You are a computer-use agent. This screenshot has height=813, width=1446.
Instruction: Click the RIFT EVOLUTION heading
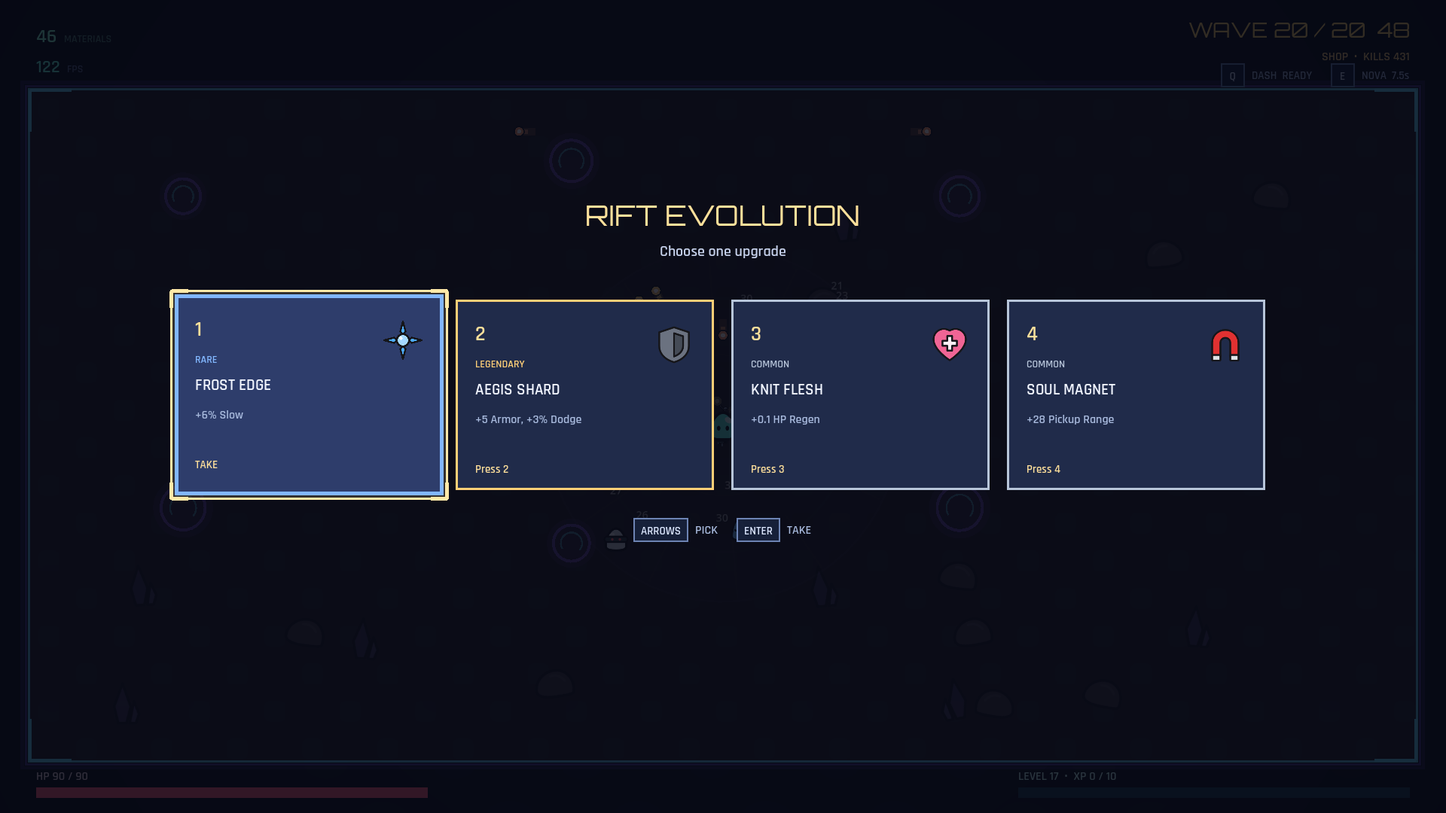[722, 216]
